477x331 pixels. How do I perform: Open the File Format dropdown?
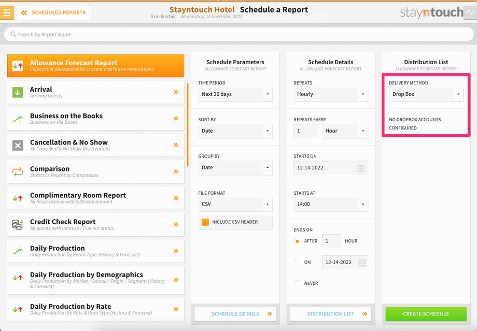click(x=235, y=204)
